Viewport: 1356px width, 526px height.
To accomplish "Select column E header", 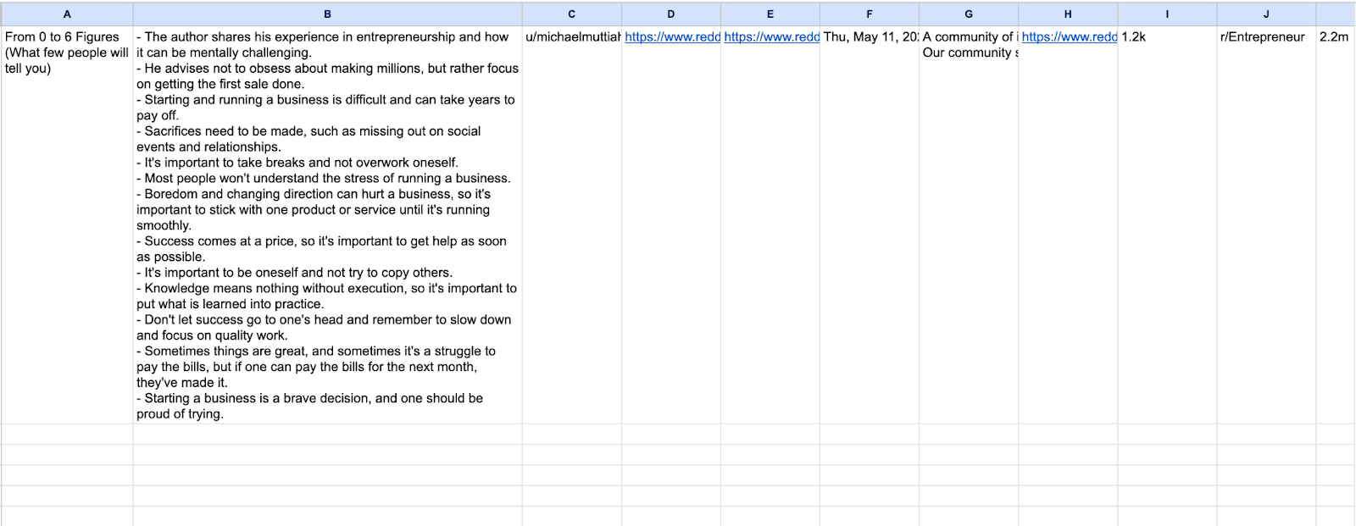I will (x=770, y=14).
